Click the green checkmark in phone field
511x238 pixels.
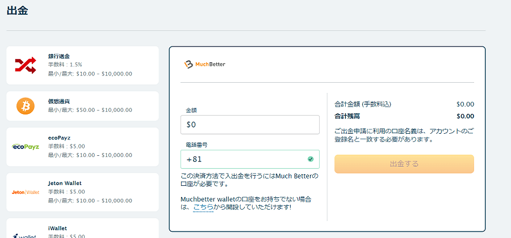(x=310, y=159)
